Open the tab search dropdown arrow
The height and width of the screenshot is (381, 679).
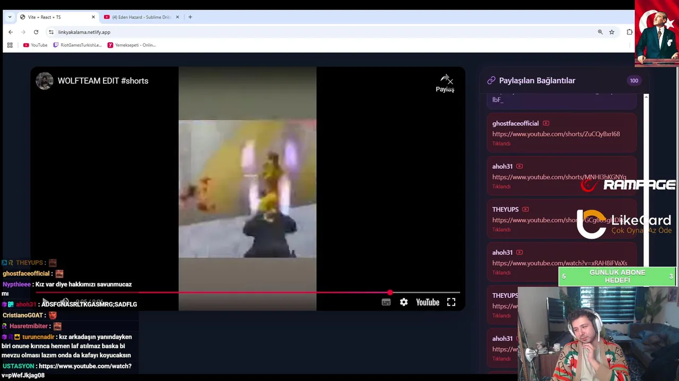[10, 17]
